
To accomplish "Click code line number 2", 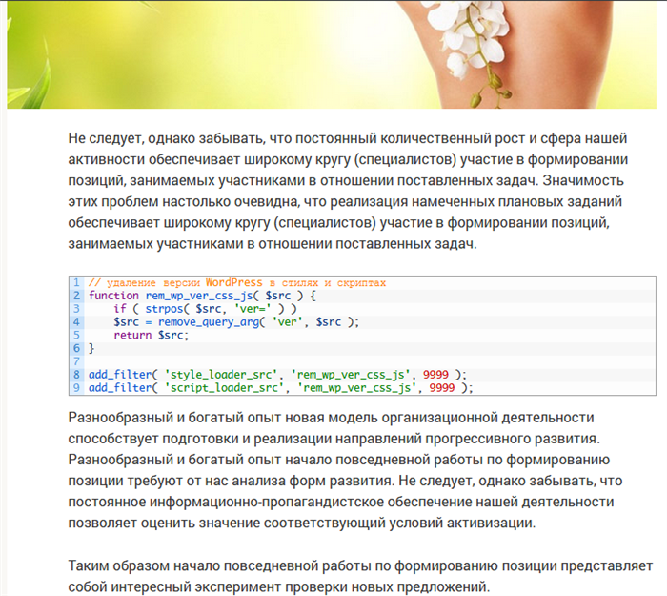I will point(76,296).
